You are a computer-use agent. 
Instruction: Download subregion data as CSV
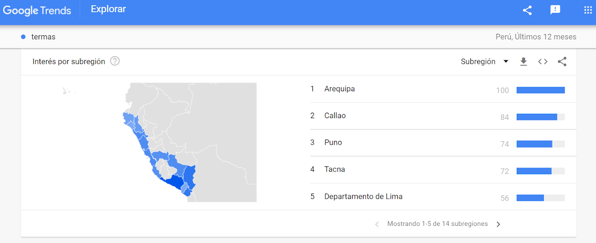tap(523, 61)
